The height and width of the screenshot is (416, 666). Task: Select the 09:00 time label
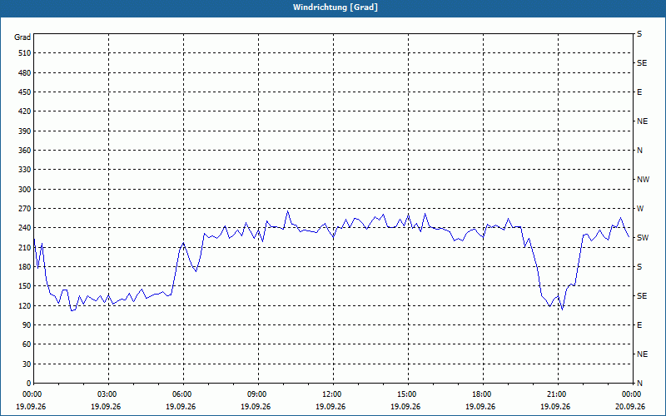click(258, 394)
